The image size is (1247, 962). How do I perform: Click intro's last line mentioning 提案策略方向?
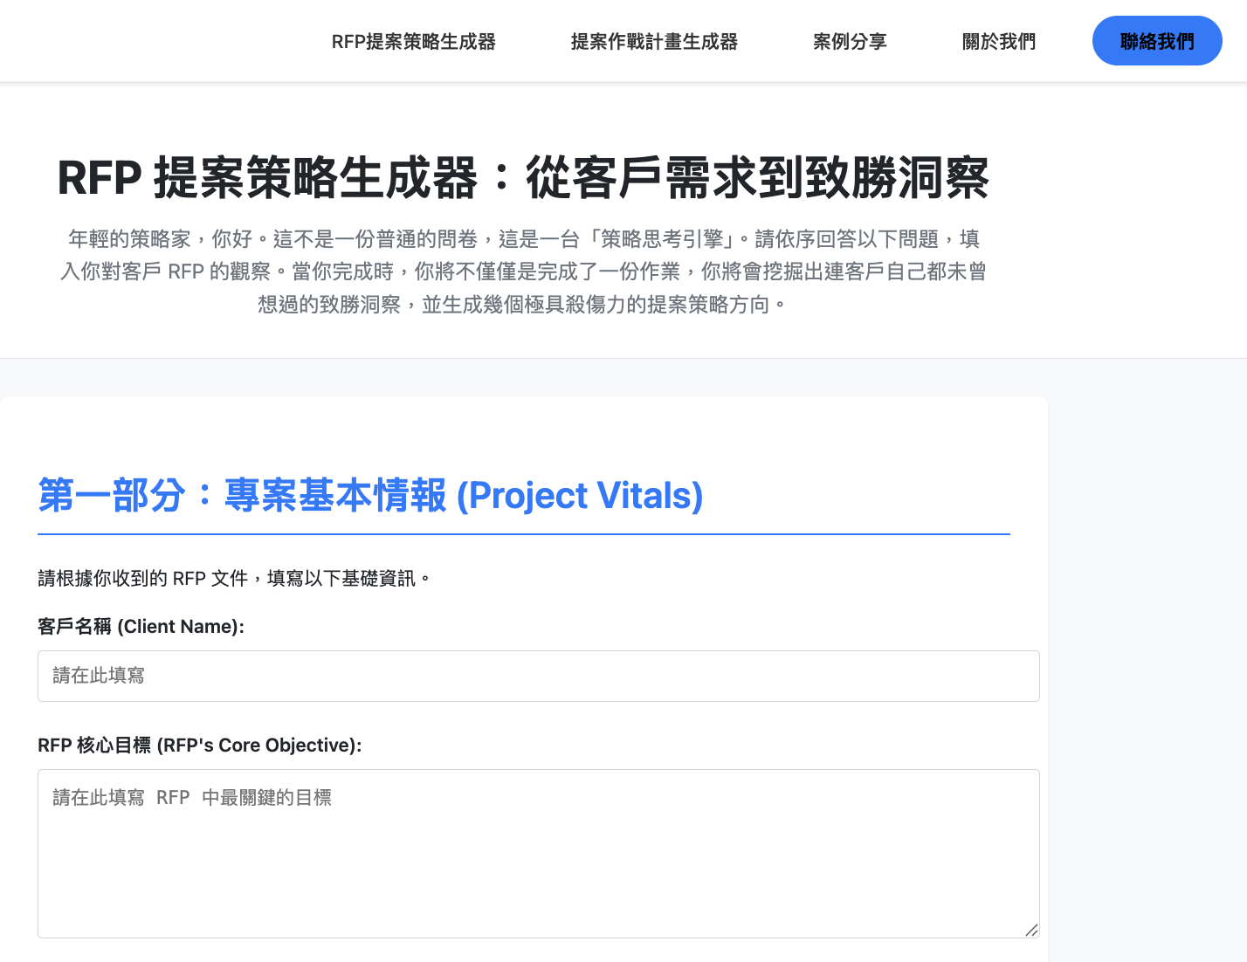tap(523, 305)
